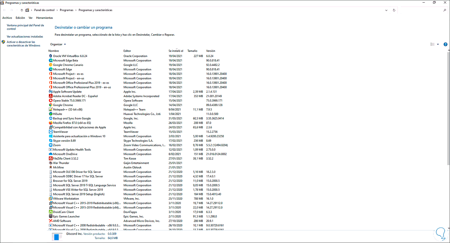Select the FileZilla Client icon

click(50, 159)
